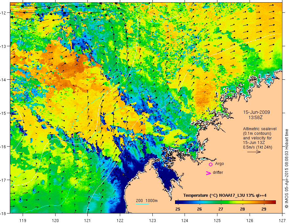Click the latitude axis label -12
The image size is (289, 223).
click(x=4, y=13)
